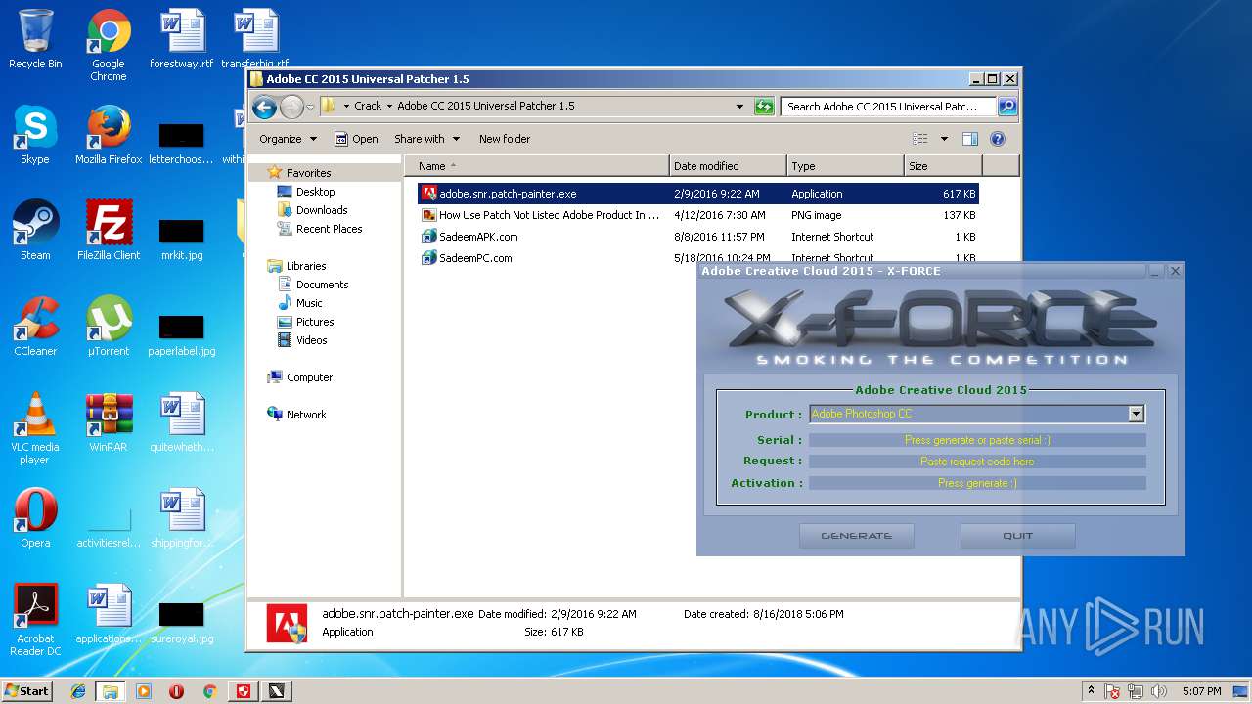This screenshot has height=704, width=1252.
Task: Show hidden tray icons arrow
Action: tap(1091, 691)
